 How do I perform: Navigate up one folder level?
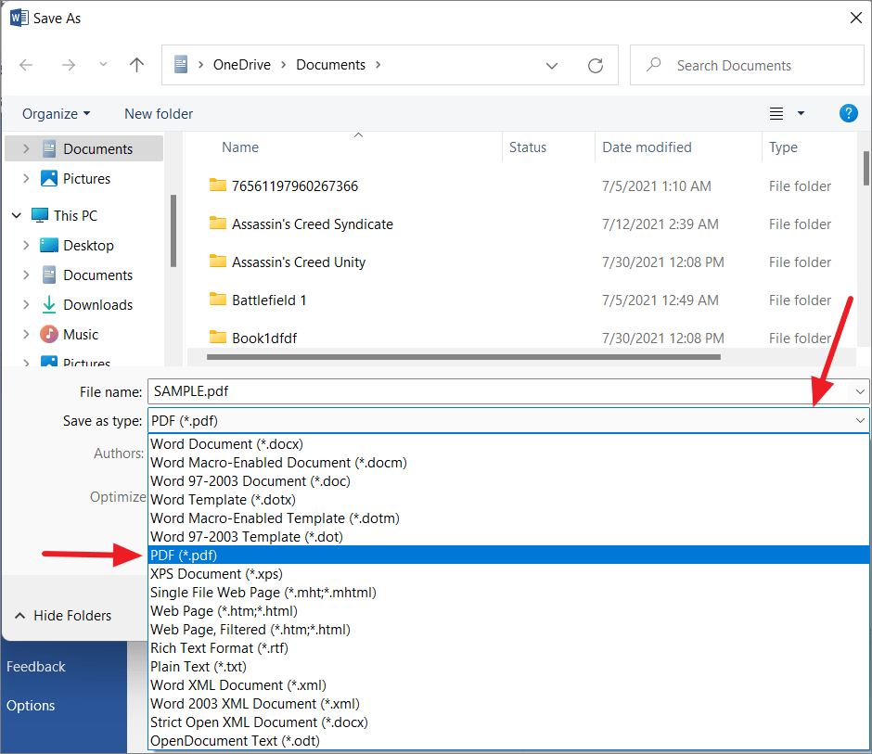click(x=136, y=64)
